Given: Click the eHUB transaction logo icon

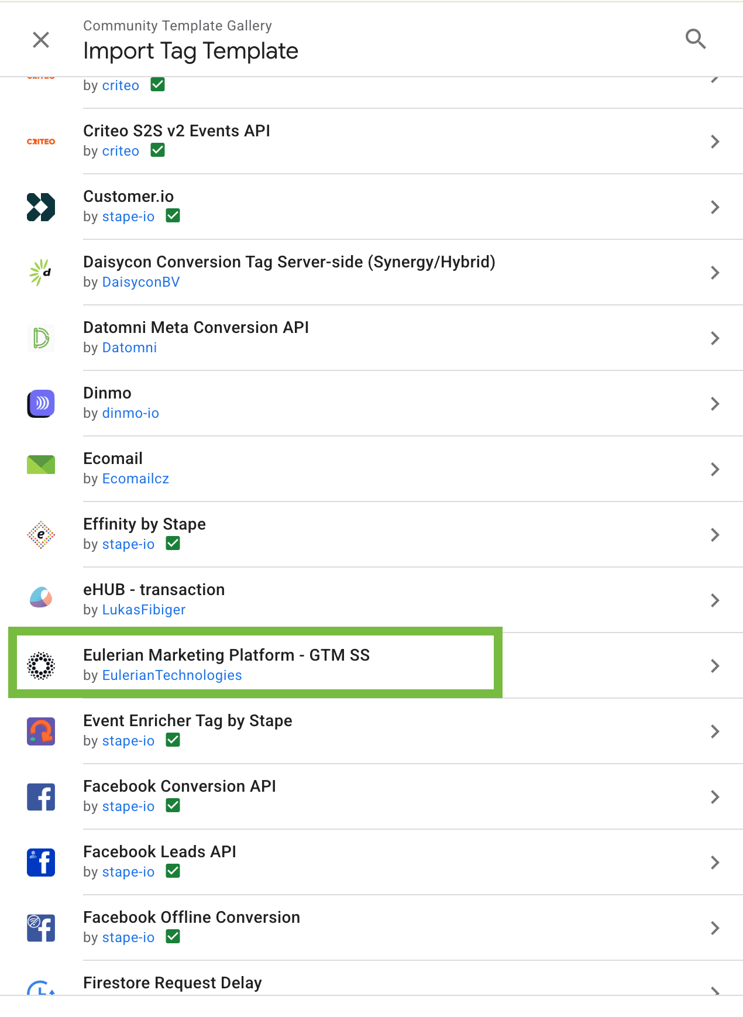Looking at the screenshot, I should [41, 598].
